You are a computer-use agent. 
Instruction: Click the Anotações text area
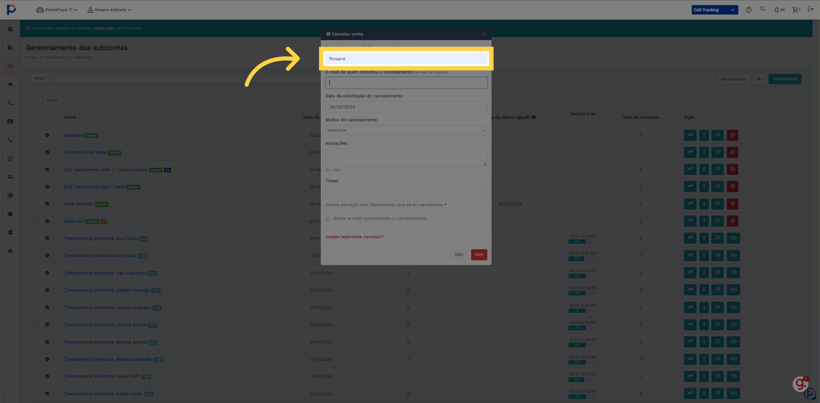click(x=406, y=158)
